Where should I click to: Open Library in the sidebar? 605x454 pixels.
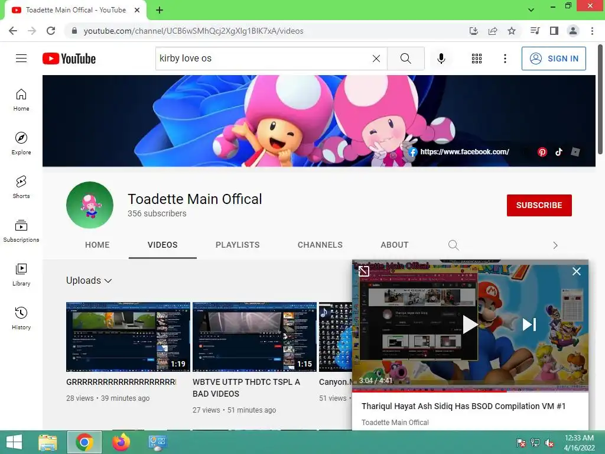tap(21, 274)
